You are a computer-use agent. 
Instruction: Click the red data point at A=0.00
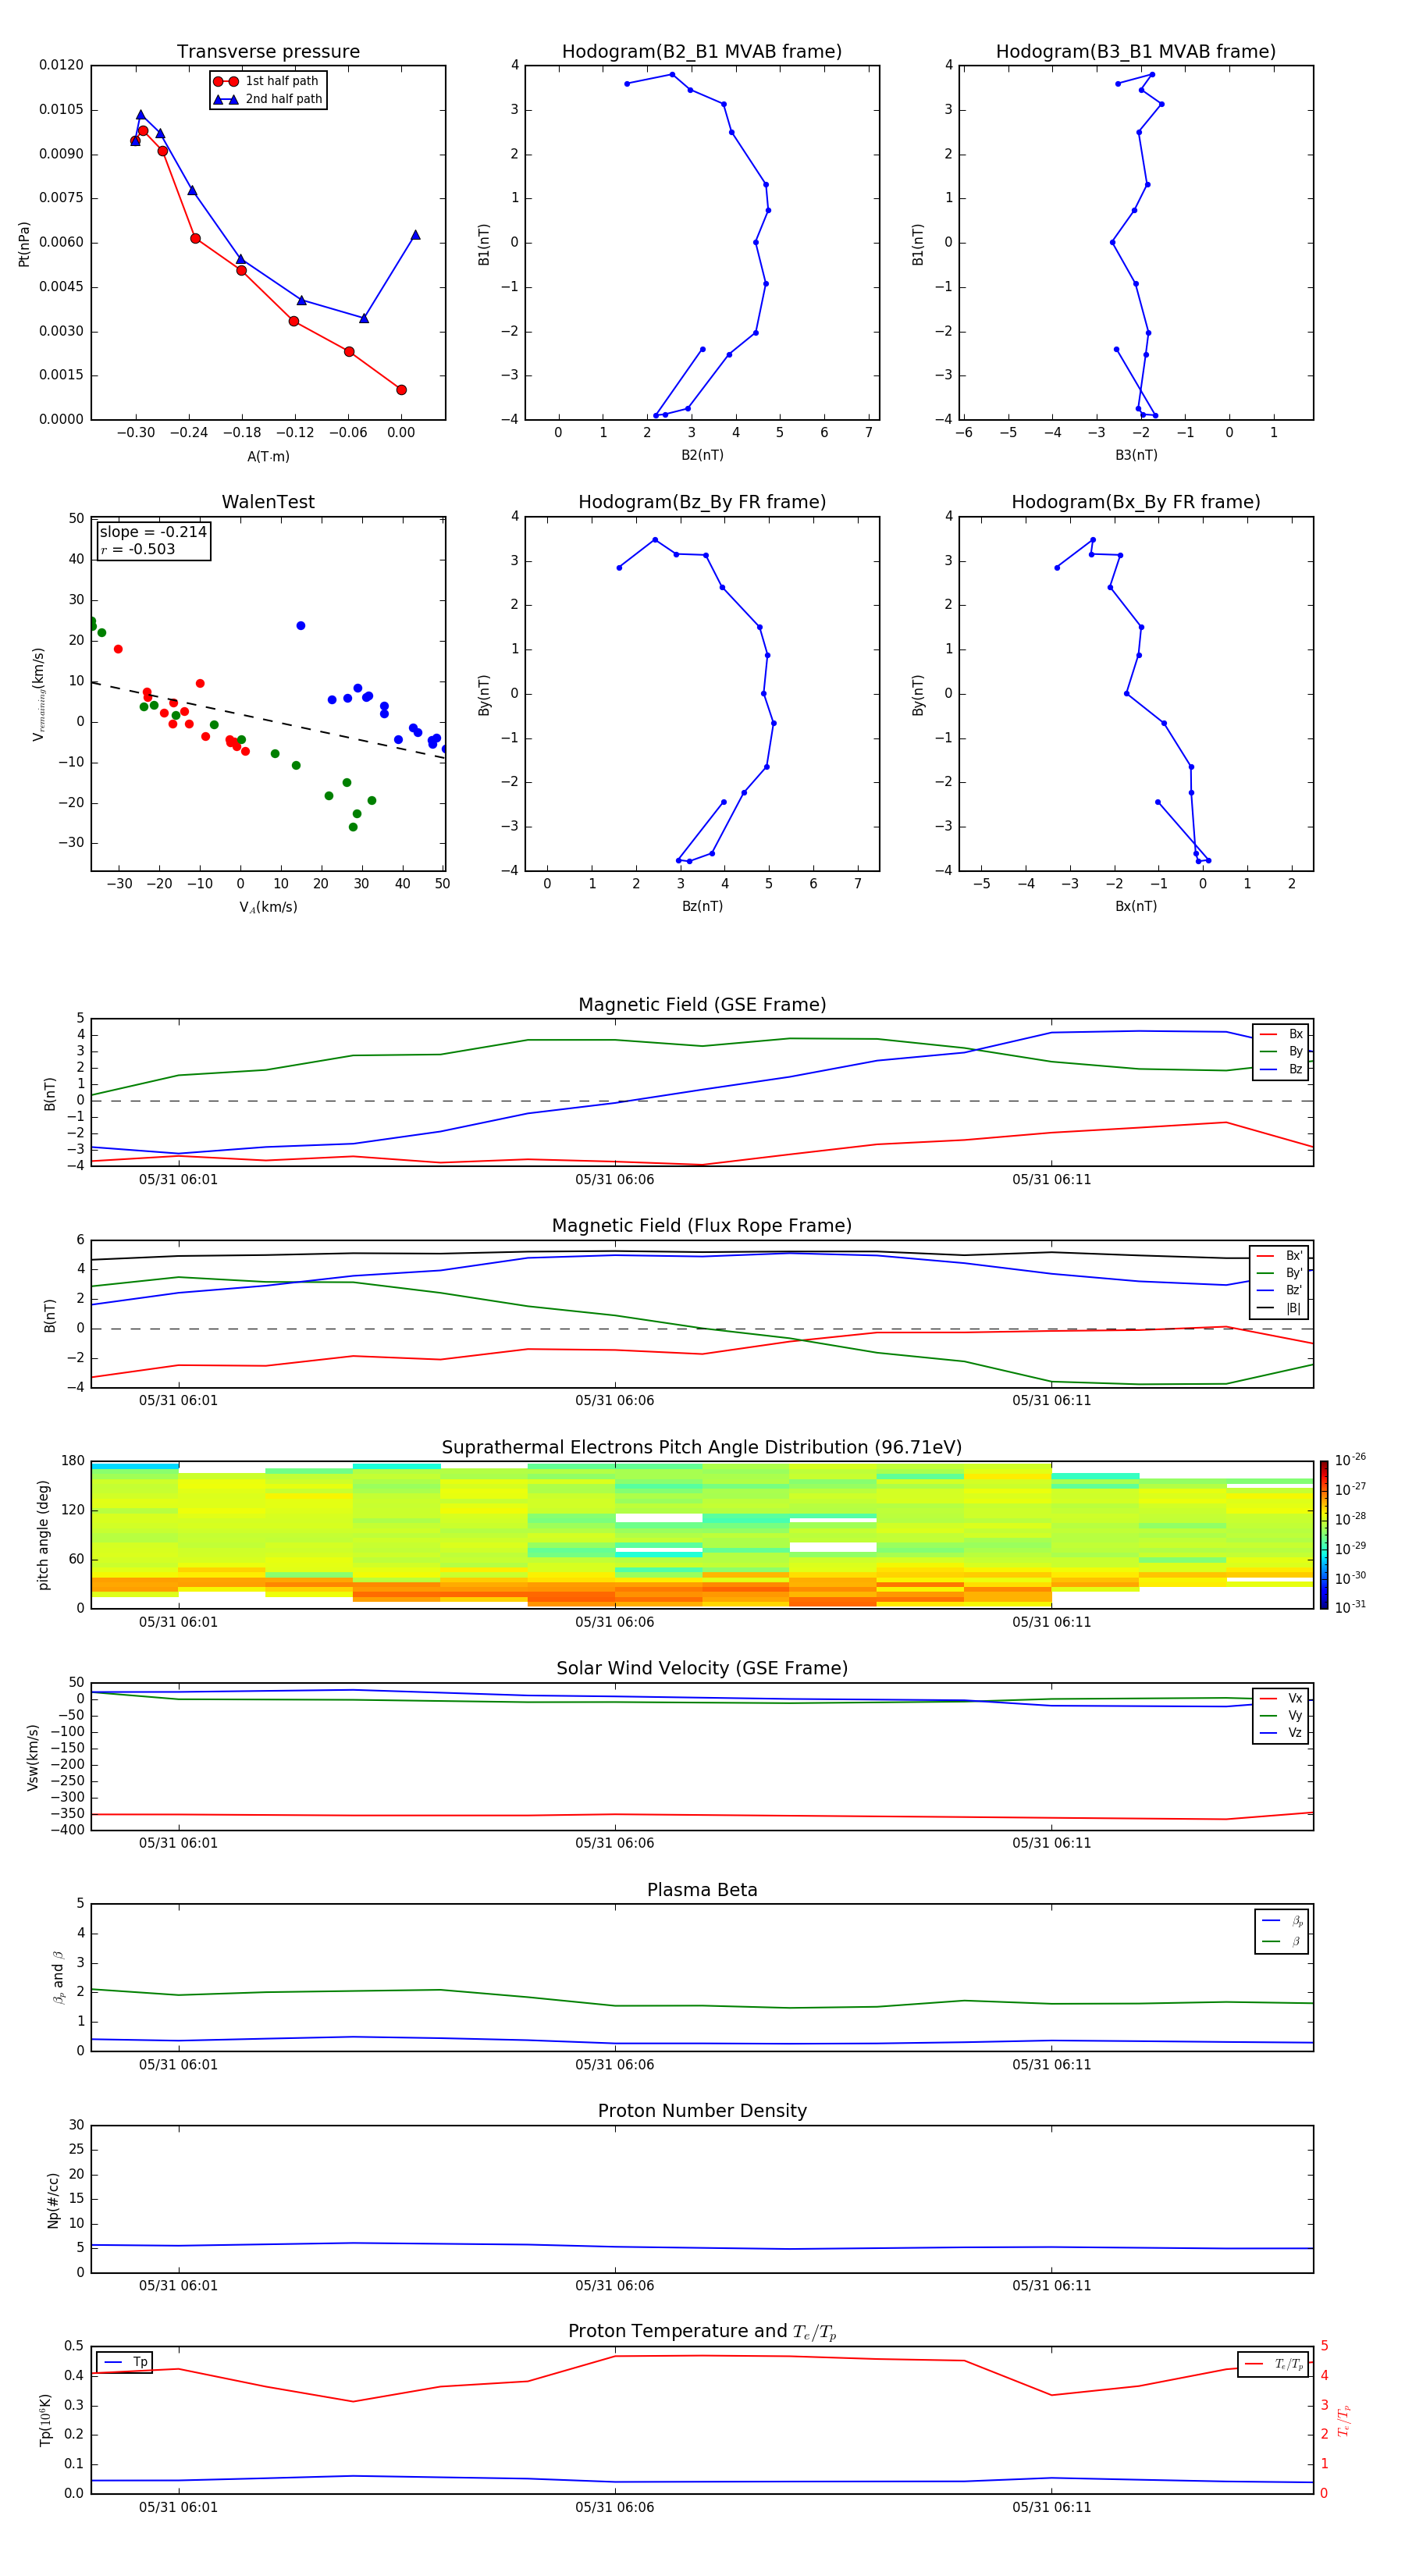401,390
